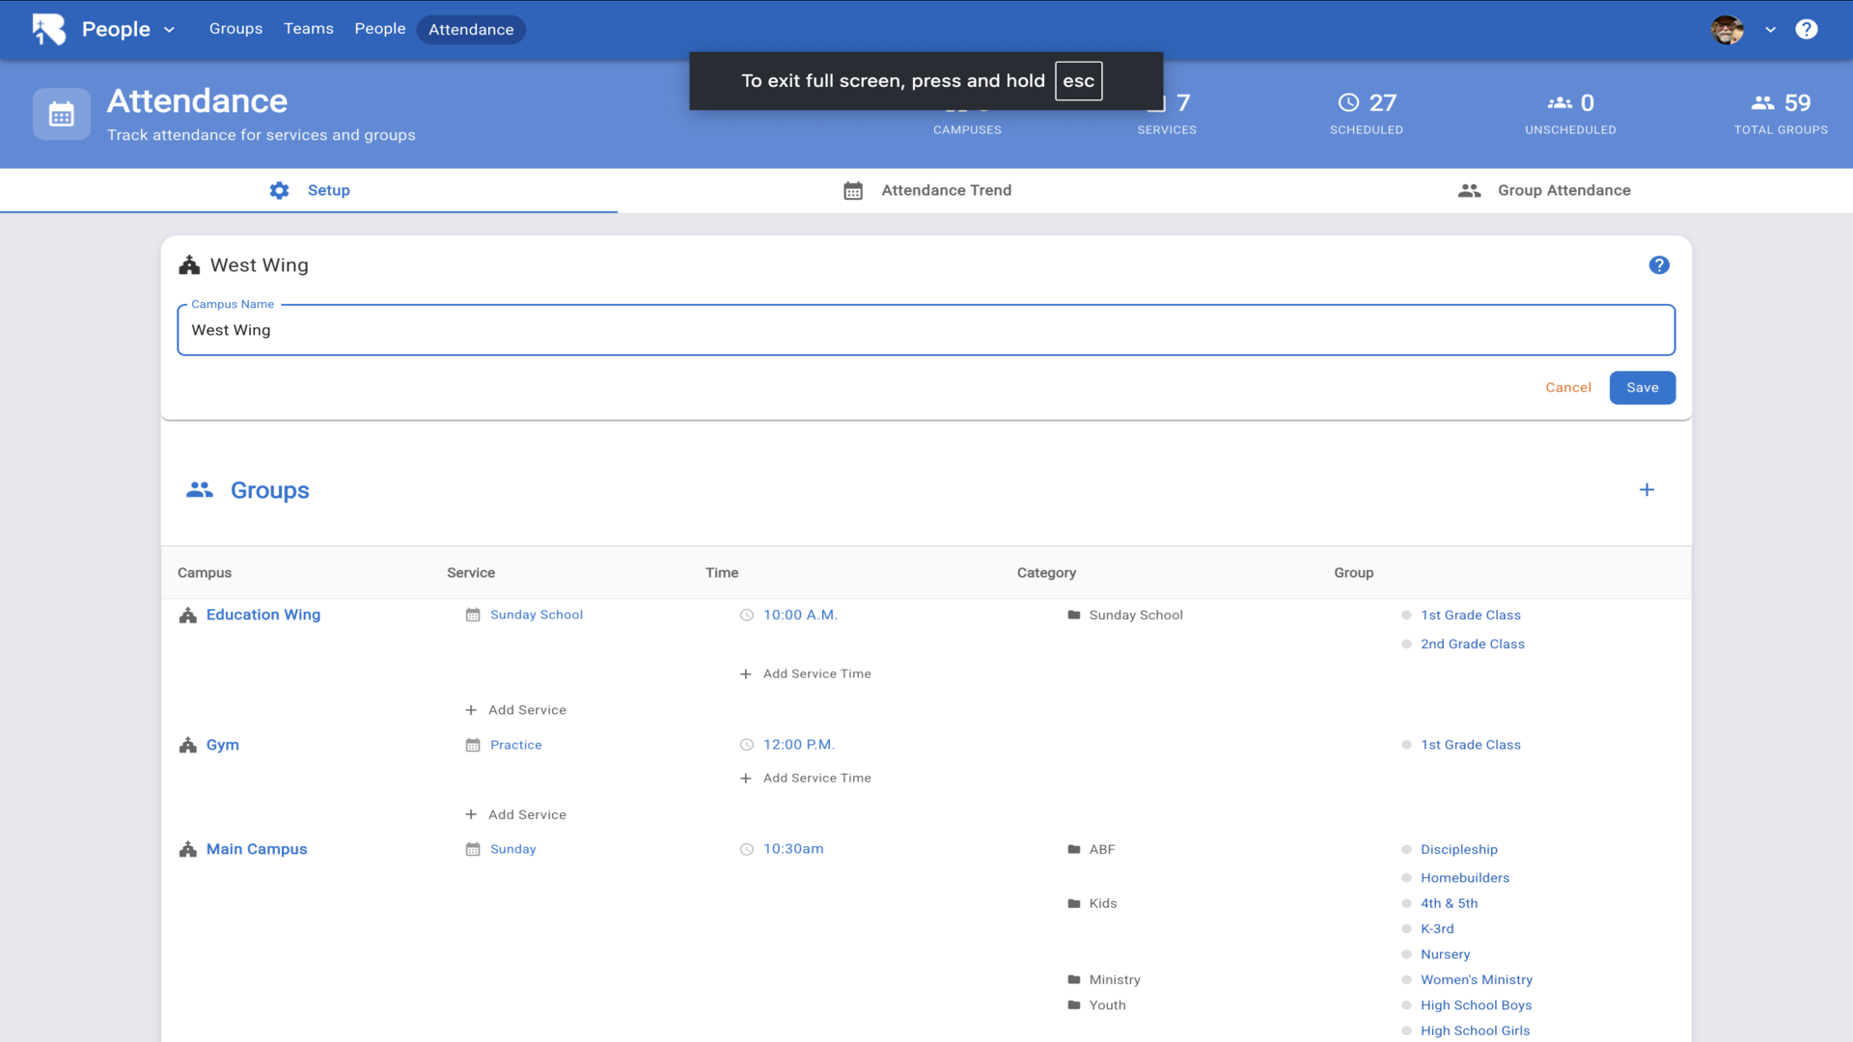Click the blue help icon in West Wing card
This screenshot has width=1853, height=1042.
[x=1658, y=265]
